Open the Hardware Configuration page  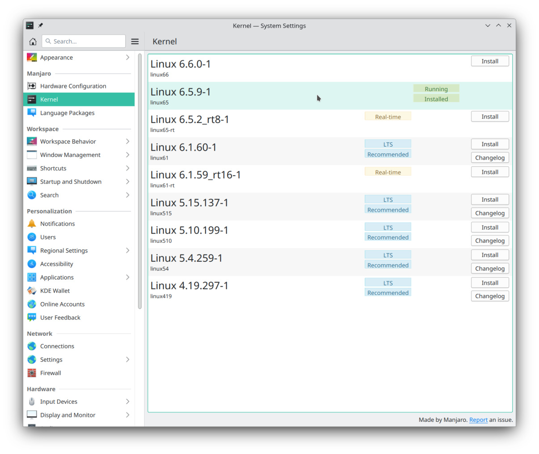click(79, 86)
